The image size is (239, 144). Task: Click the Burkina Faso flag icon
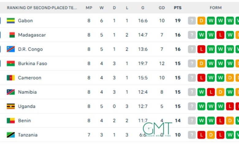click(x=11, y=63)
